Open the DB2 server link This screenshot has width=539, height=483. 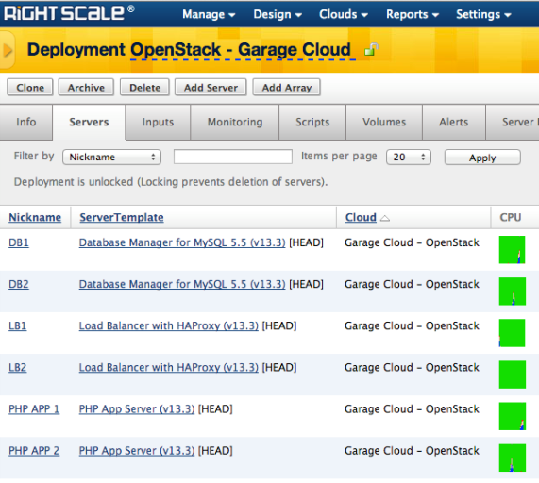click(19, 284)
